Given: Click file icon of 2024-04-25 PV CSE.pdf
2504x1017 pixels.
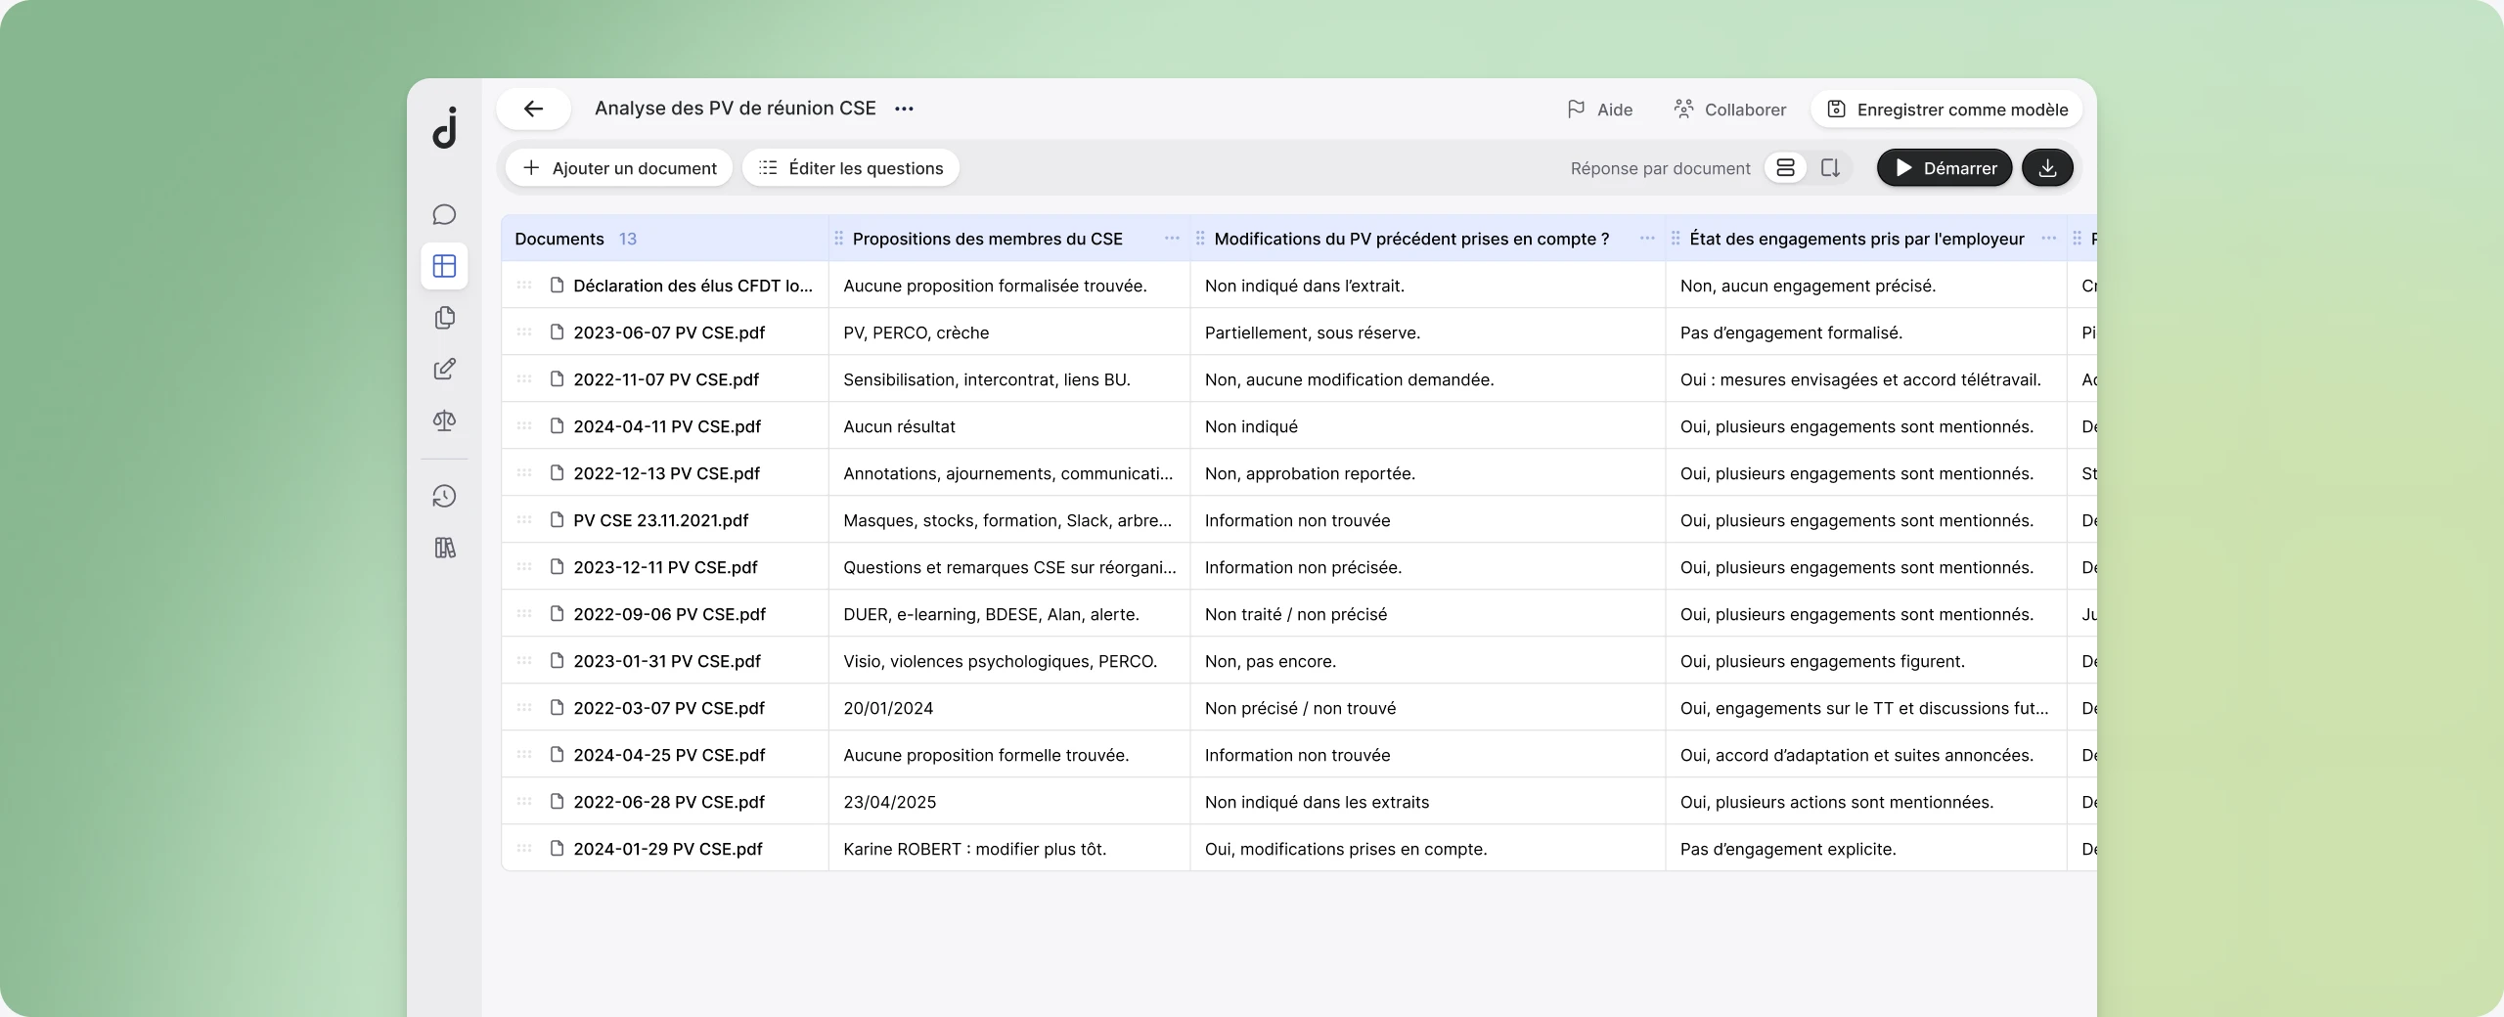Looking at the screenshot, I should [558, 755].
